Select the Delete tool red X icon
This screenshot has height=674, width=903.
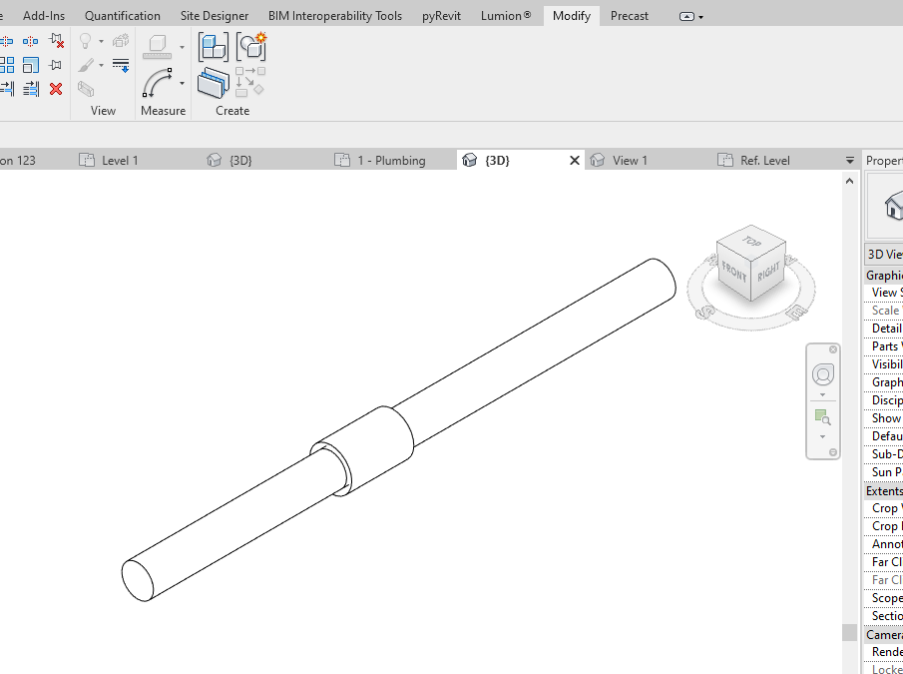tap(55, 88)
